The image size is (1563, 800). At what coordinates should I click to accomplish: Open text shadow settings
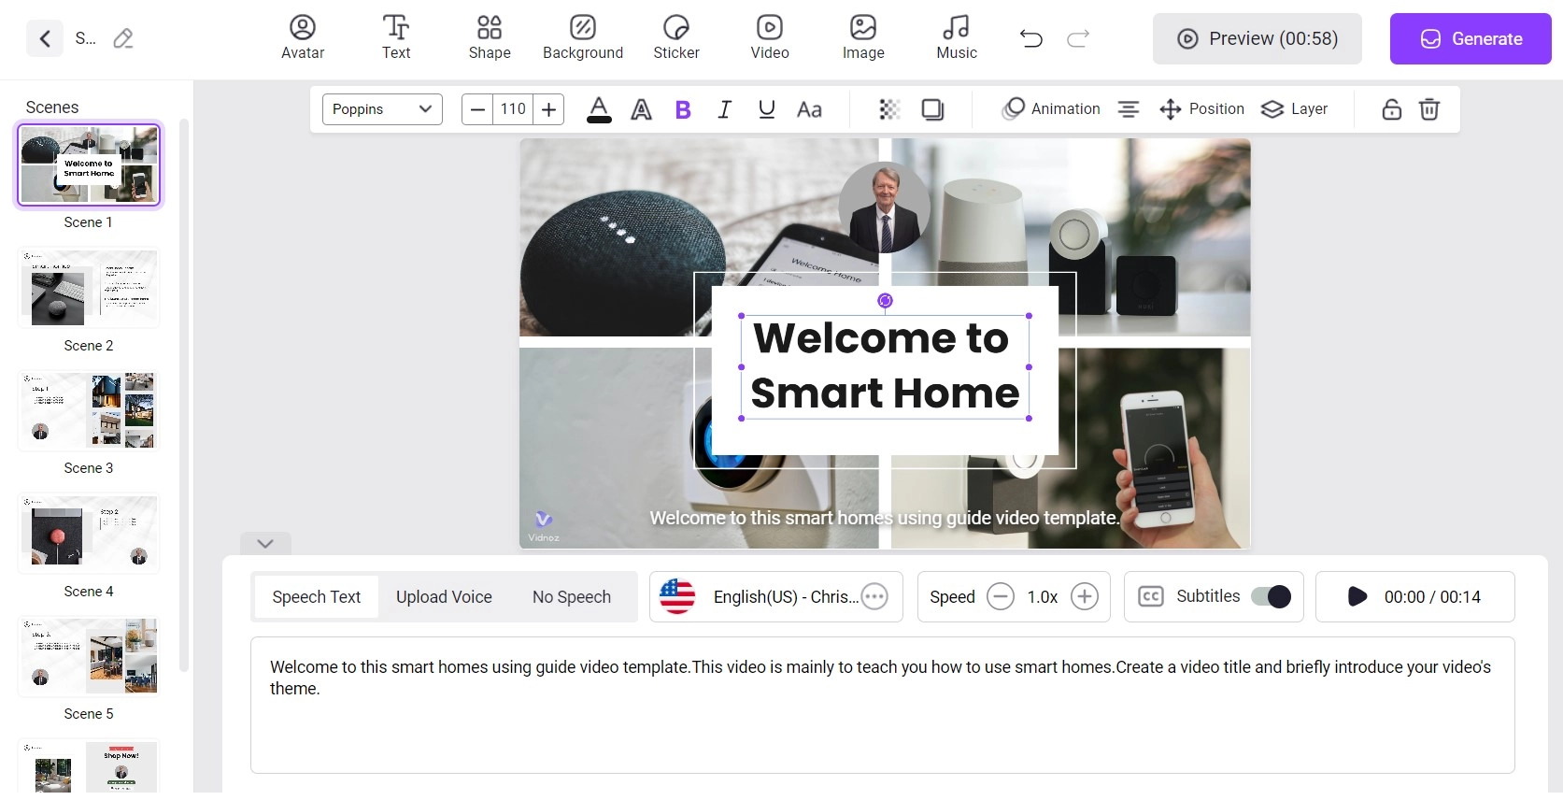pos(932,109)
